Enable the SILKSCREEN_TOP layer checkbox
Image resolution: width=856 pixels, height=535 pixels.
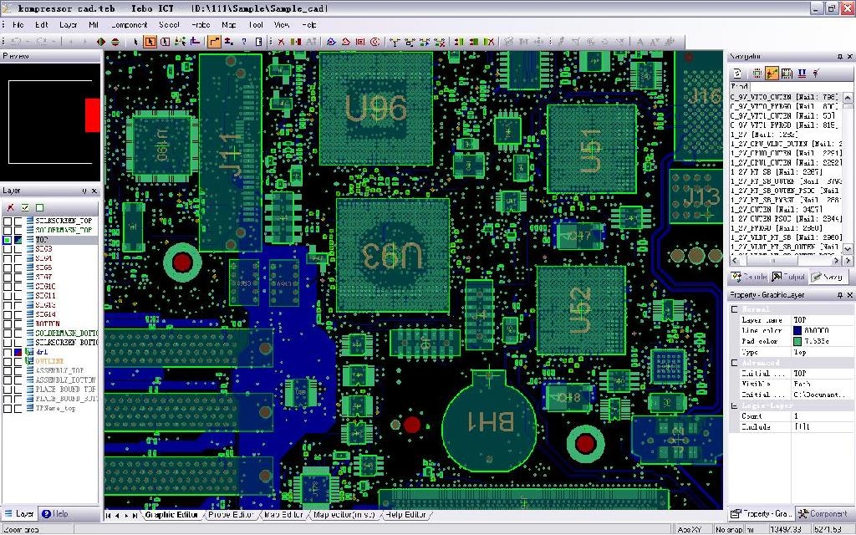[x=8, y=220]
